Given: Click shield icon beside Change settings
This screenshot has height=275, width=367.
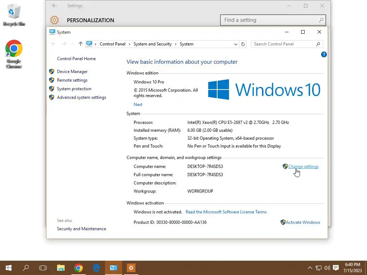Looking at the screenshot, I should 285,166.
